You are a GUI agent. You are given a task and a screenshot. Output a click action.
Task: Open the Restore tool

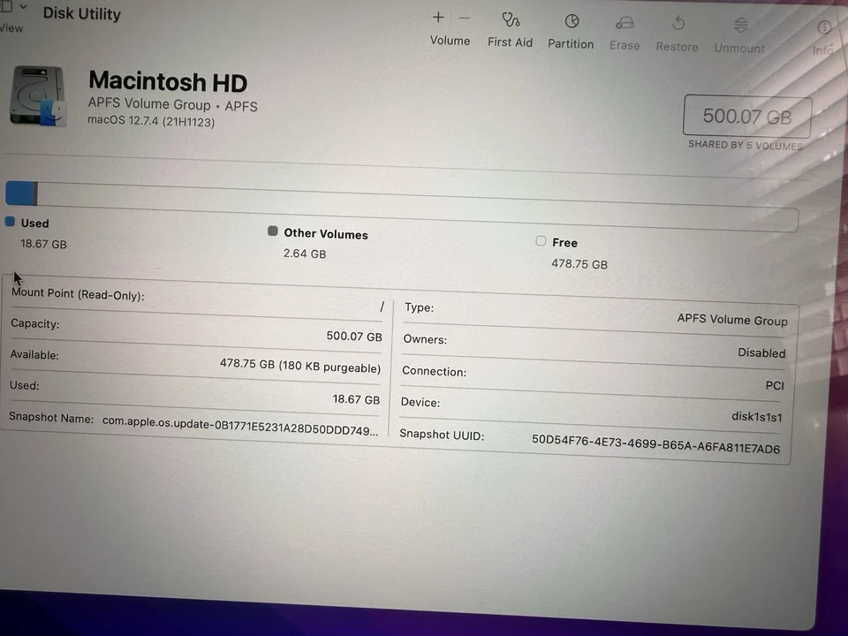(677, 28)
